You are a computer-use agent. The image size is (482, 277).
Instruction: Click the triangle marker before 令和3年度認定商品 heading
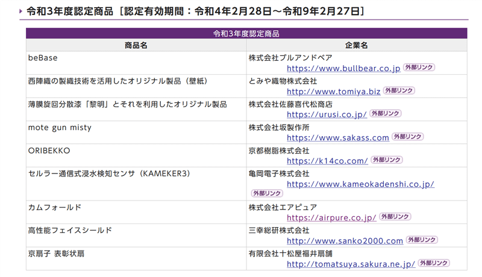click(x=20, y=11)
